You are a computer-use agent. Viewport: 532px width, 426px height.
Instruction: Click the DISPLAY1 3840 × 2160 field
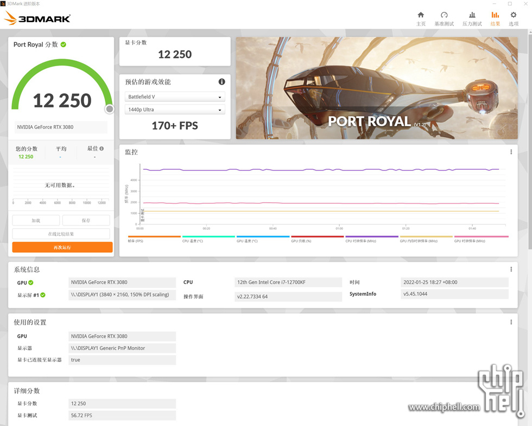click(x=122, y=295)
